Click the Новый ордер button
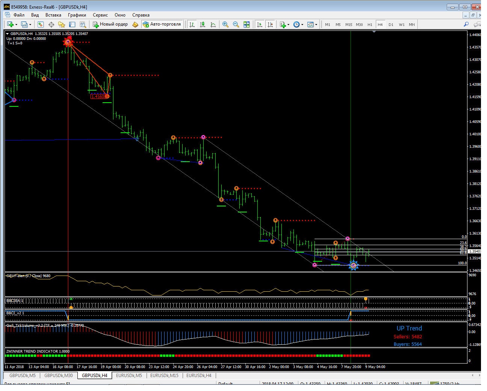487x391 pixels. (110, 24)
